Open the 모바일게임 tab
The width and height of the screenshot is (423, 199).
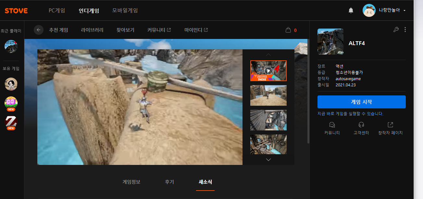tap(125, 10)
